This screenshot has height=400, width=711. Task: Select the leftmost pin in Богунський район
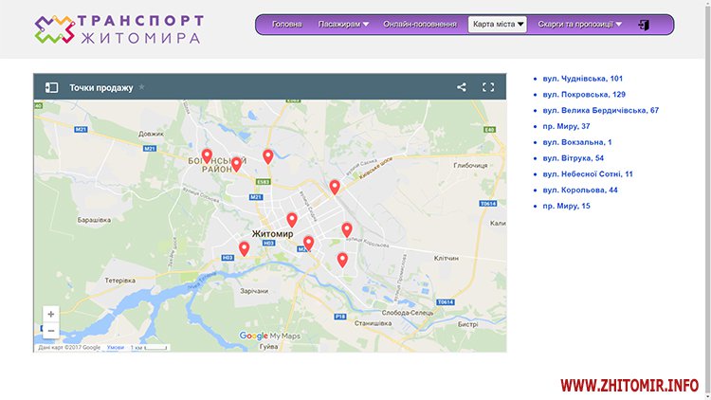tap(207, 155)
